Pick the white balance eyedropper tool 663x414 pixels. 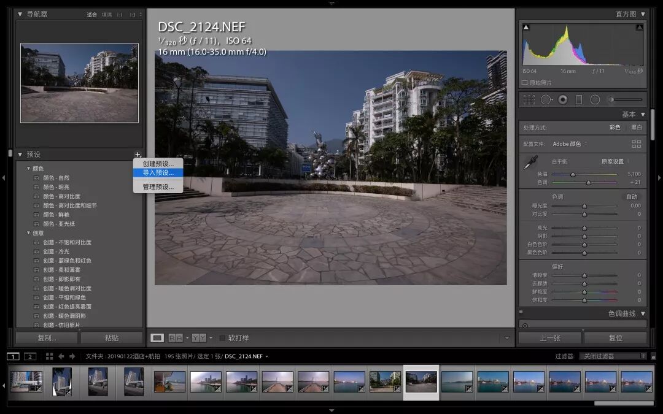[x=530, y=163]
